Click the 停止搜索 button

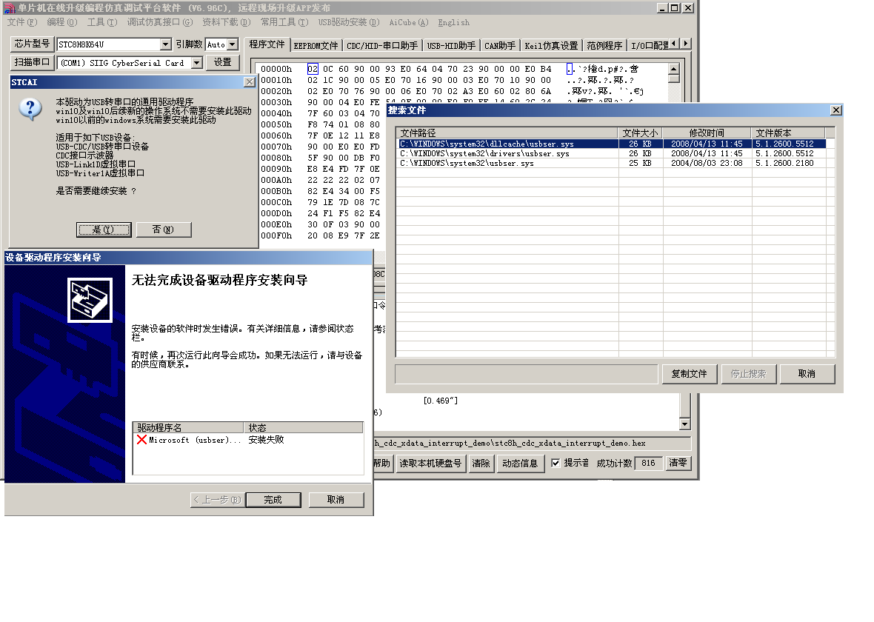coord(748,374)
